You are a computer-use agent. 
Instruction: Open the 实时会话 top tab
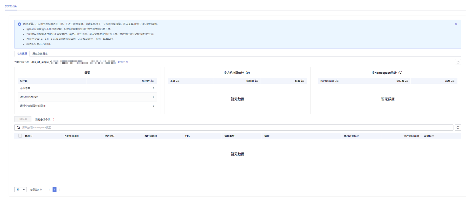point(11,6)
